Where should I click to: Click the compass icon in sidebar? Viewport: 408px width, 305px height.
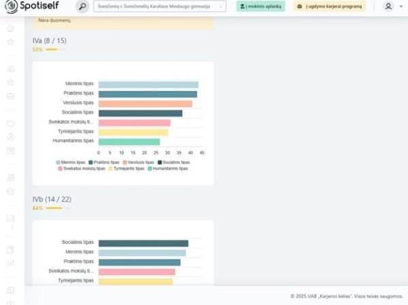tap(10, 137)
